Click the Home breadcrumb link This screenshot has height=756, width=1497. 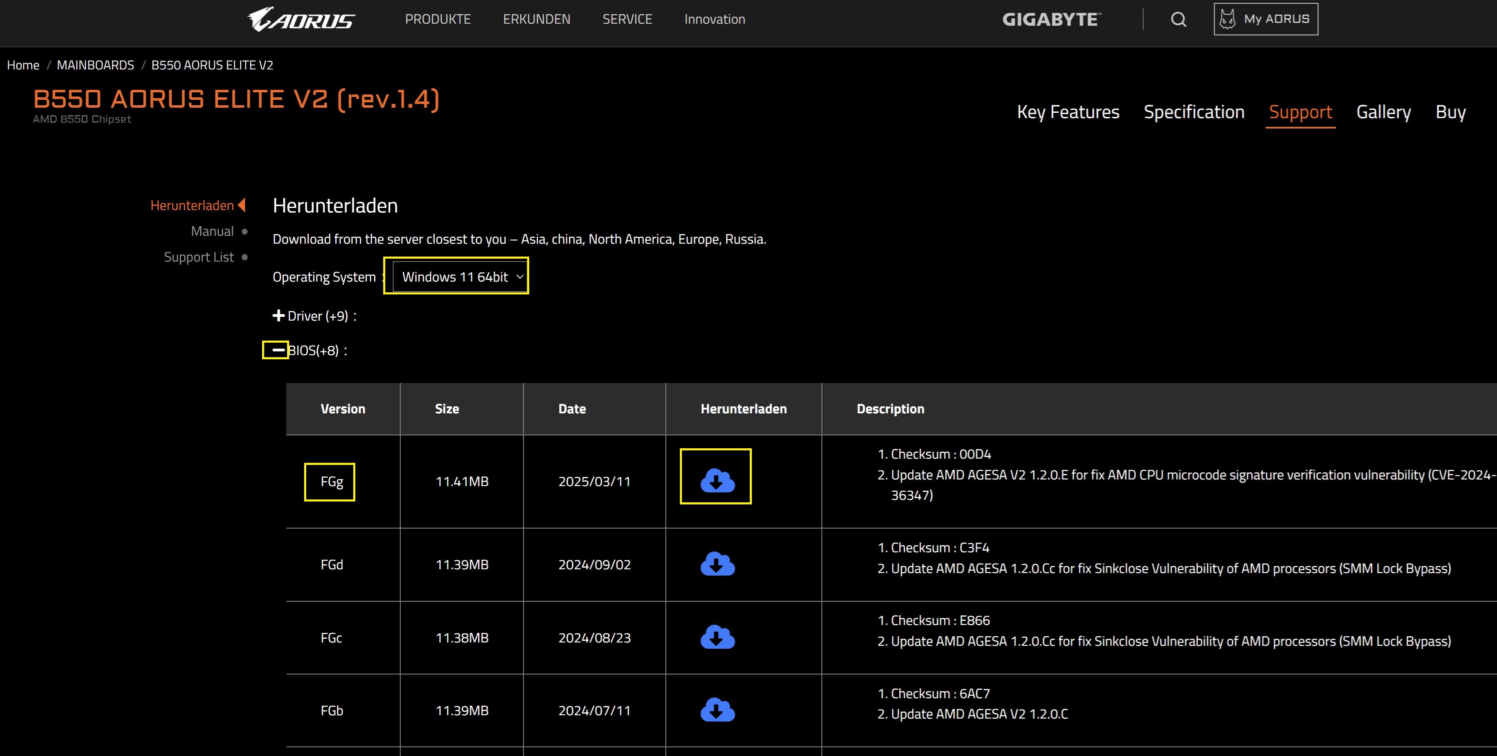(x=23, y=65)
